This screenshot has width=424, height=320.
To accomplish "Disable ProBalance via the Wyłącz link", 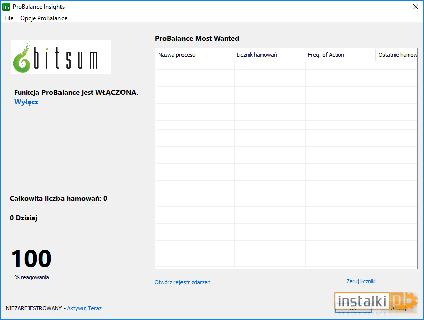I will tap(26, 102).
